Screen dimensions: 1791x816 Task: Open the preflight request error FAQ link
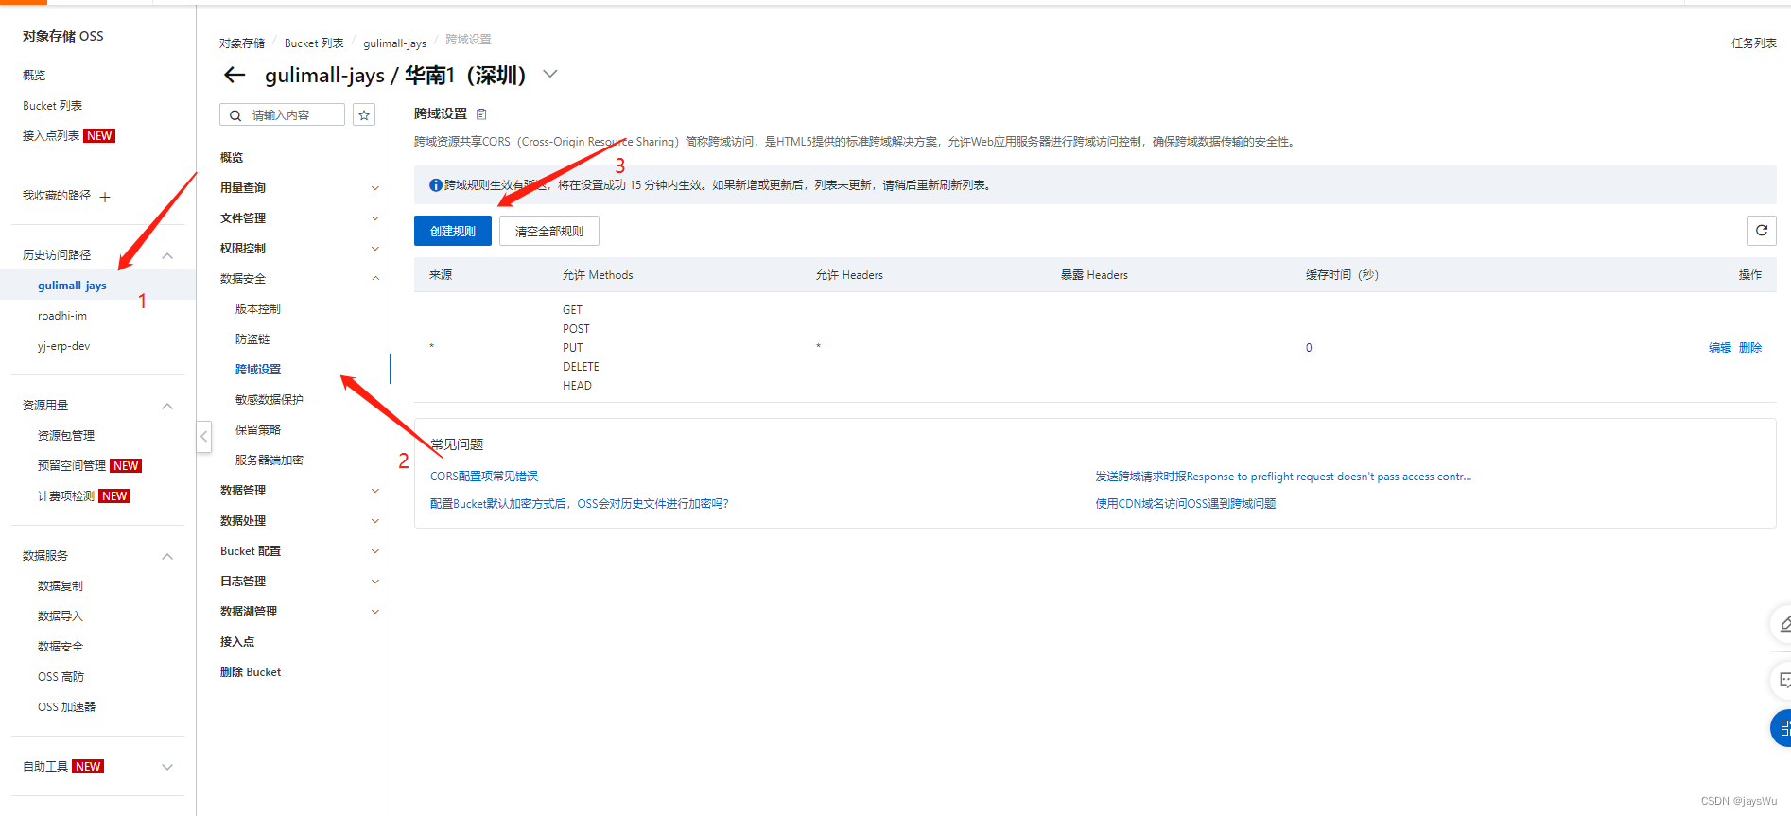click(x=1283, y=477)
